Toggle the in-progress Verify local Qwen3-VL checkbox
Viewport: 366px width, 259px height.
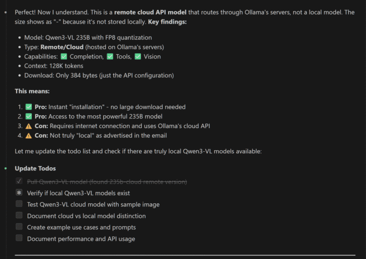[19, 193]
